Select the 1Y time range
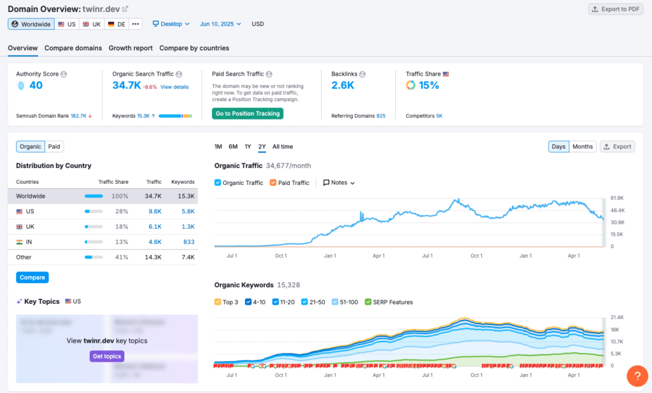 coord(248,147)
